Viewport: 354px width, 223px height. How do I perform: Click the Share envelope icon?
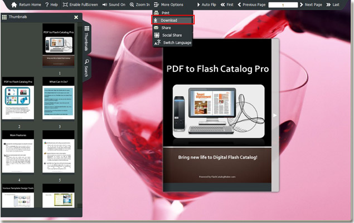click(156, 28)
